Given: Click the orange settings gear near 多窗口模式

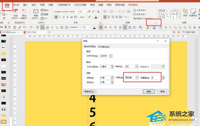Looking at the screenshot, I should point(179,32).
